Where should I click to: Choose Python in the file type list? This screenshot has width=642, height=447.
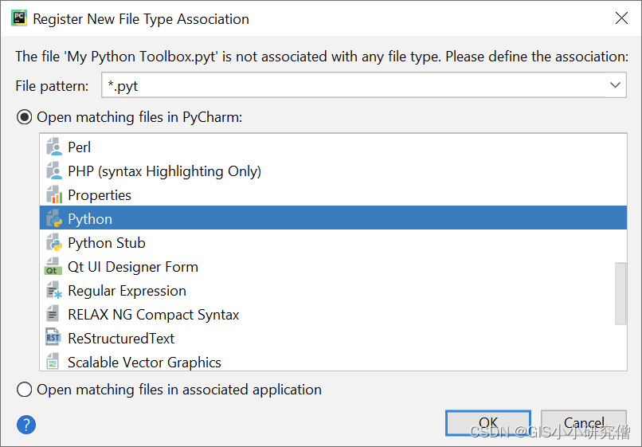tap(90, 219)
